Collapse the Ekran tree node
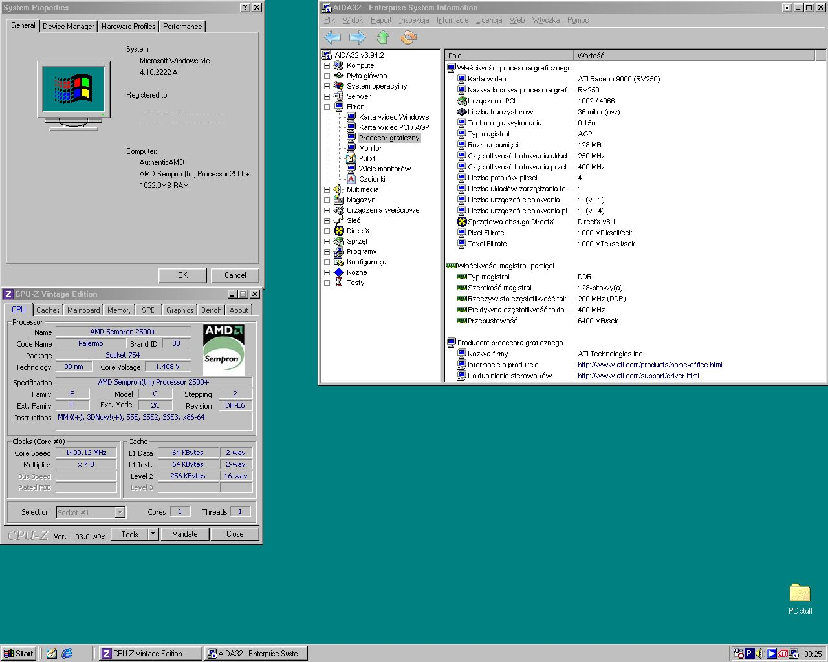The image size is (828, 662). point(327,107)
